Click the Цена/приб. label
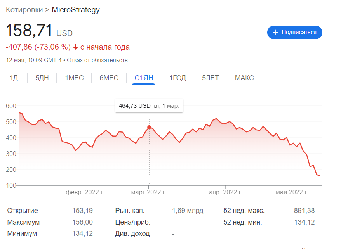 [132, 222]
